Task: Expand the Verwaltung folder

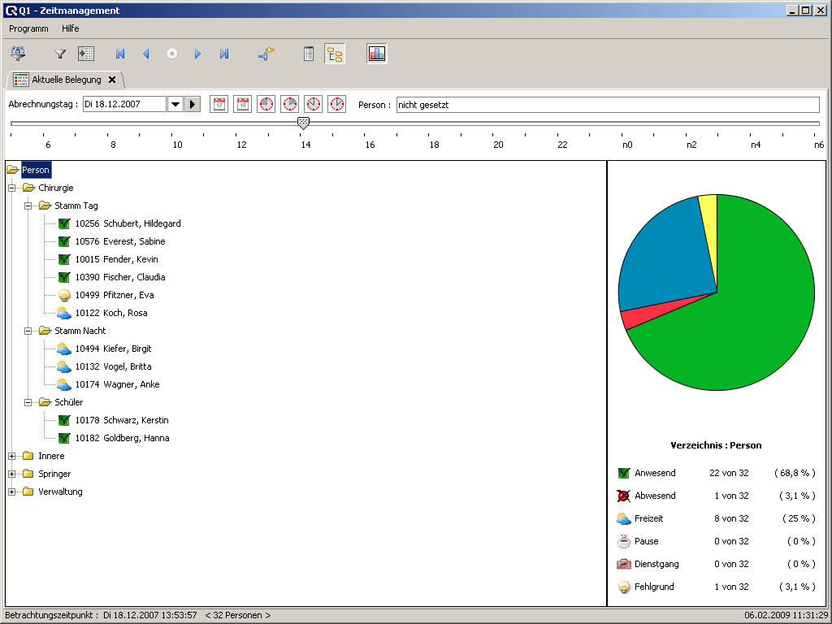Action: point(12,492)
